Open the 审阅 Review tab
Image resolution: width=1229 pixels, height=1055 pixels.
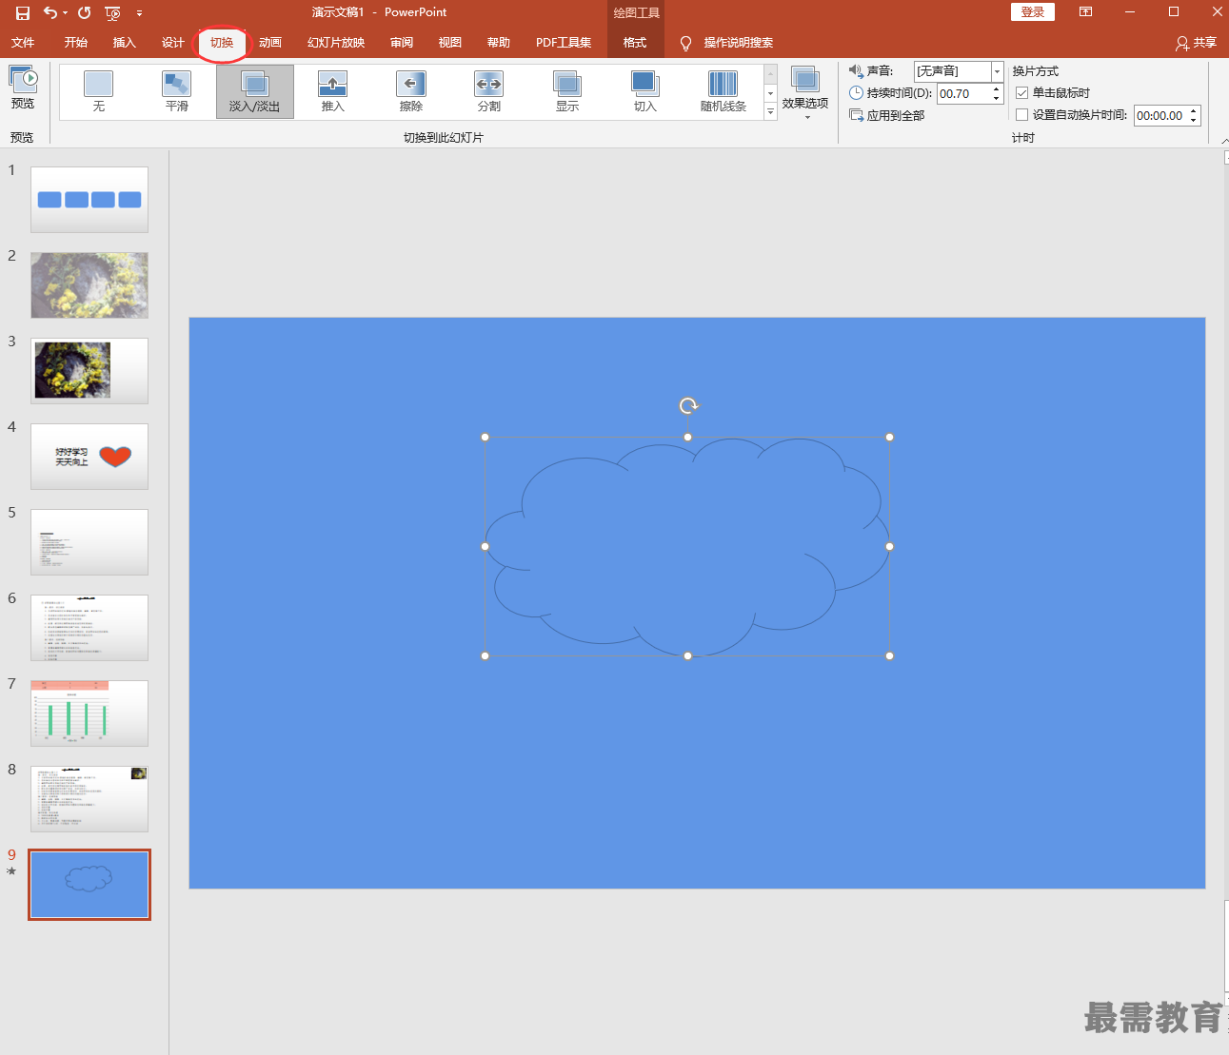[402, 43]
